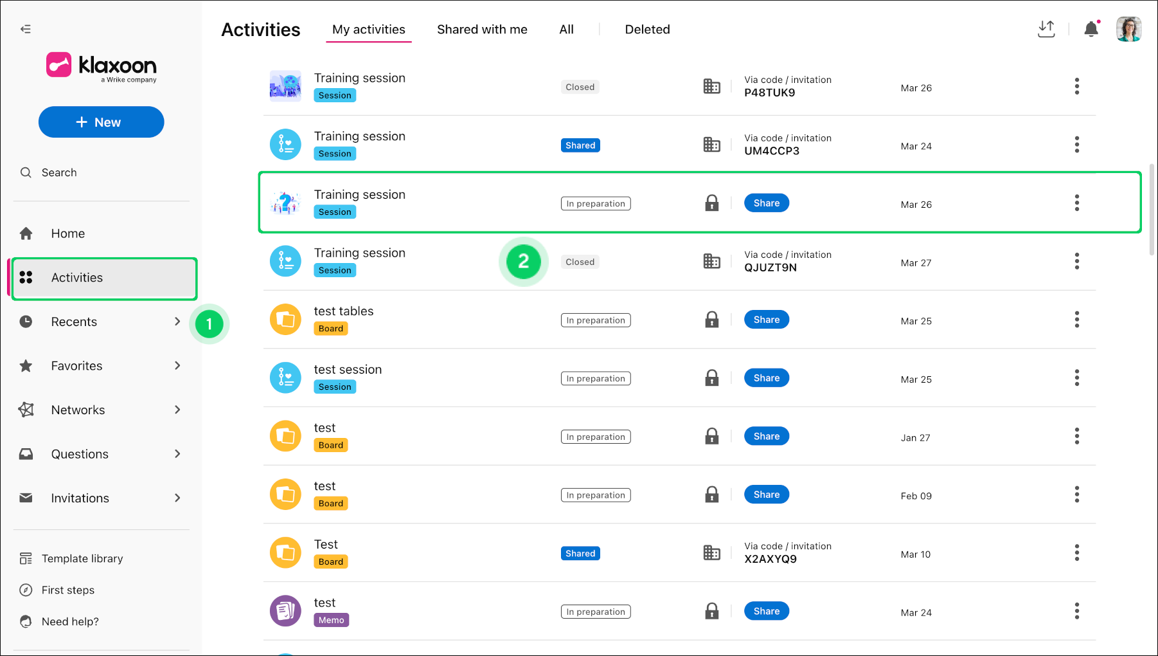Open the notifications bell

click(x=1091, y=29)
